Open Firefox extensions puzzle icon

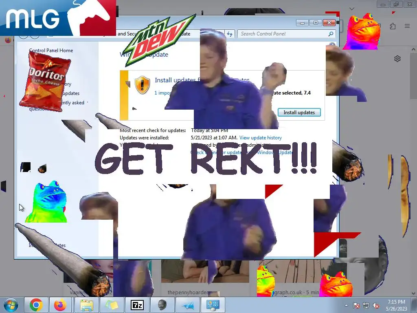pos(393,26)
